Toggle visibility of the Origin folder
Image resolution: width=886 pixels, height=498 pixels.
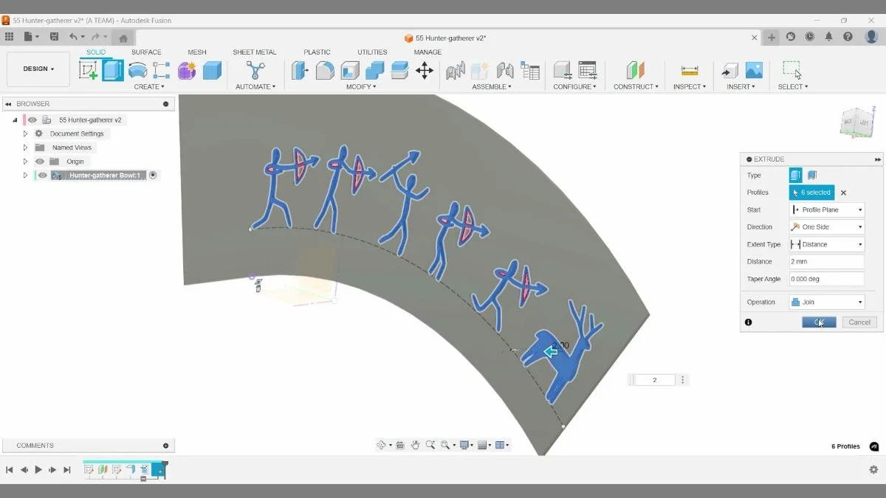[x=39, y=161]
